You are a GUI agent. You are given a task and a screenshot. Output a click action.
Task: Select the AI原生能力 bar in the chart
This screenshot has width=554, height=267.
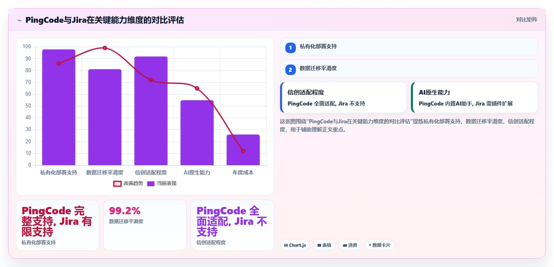[x=197, y=133]
